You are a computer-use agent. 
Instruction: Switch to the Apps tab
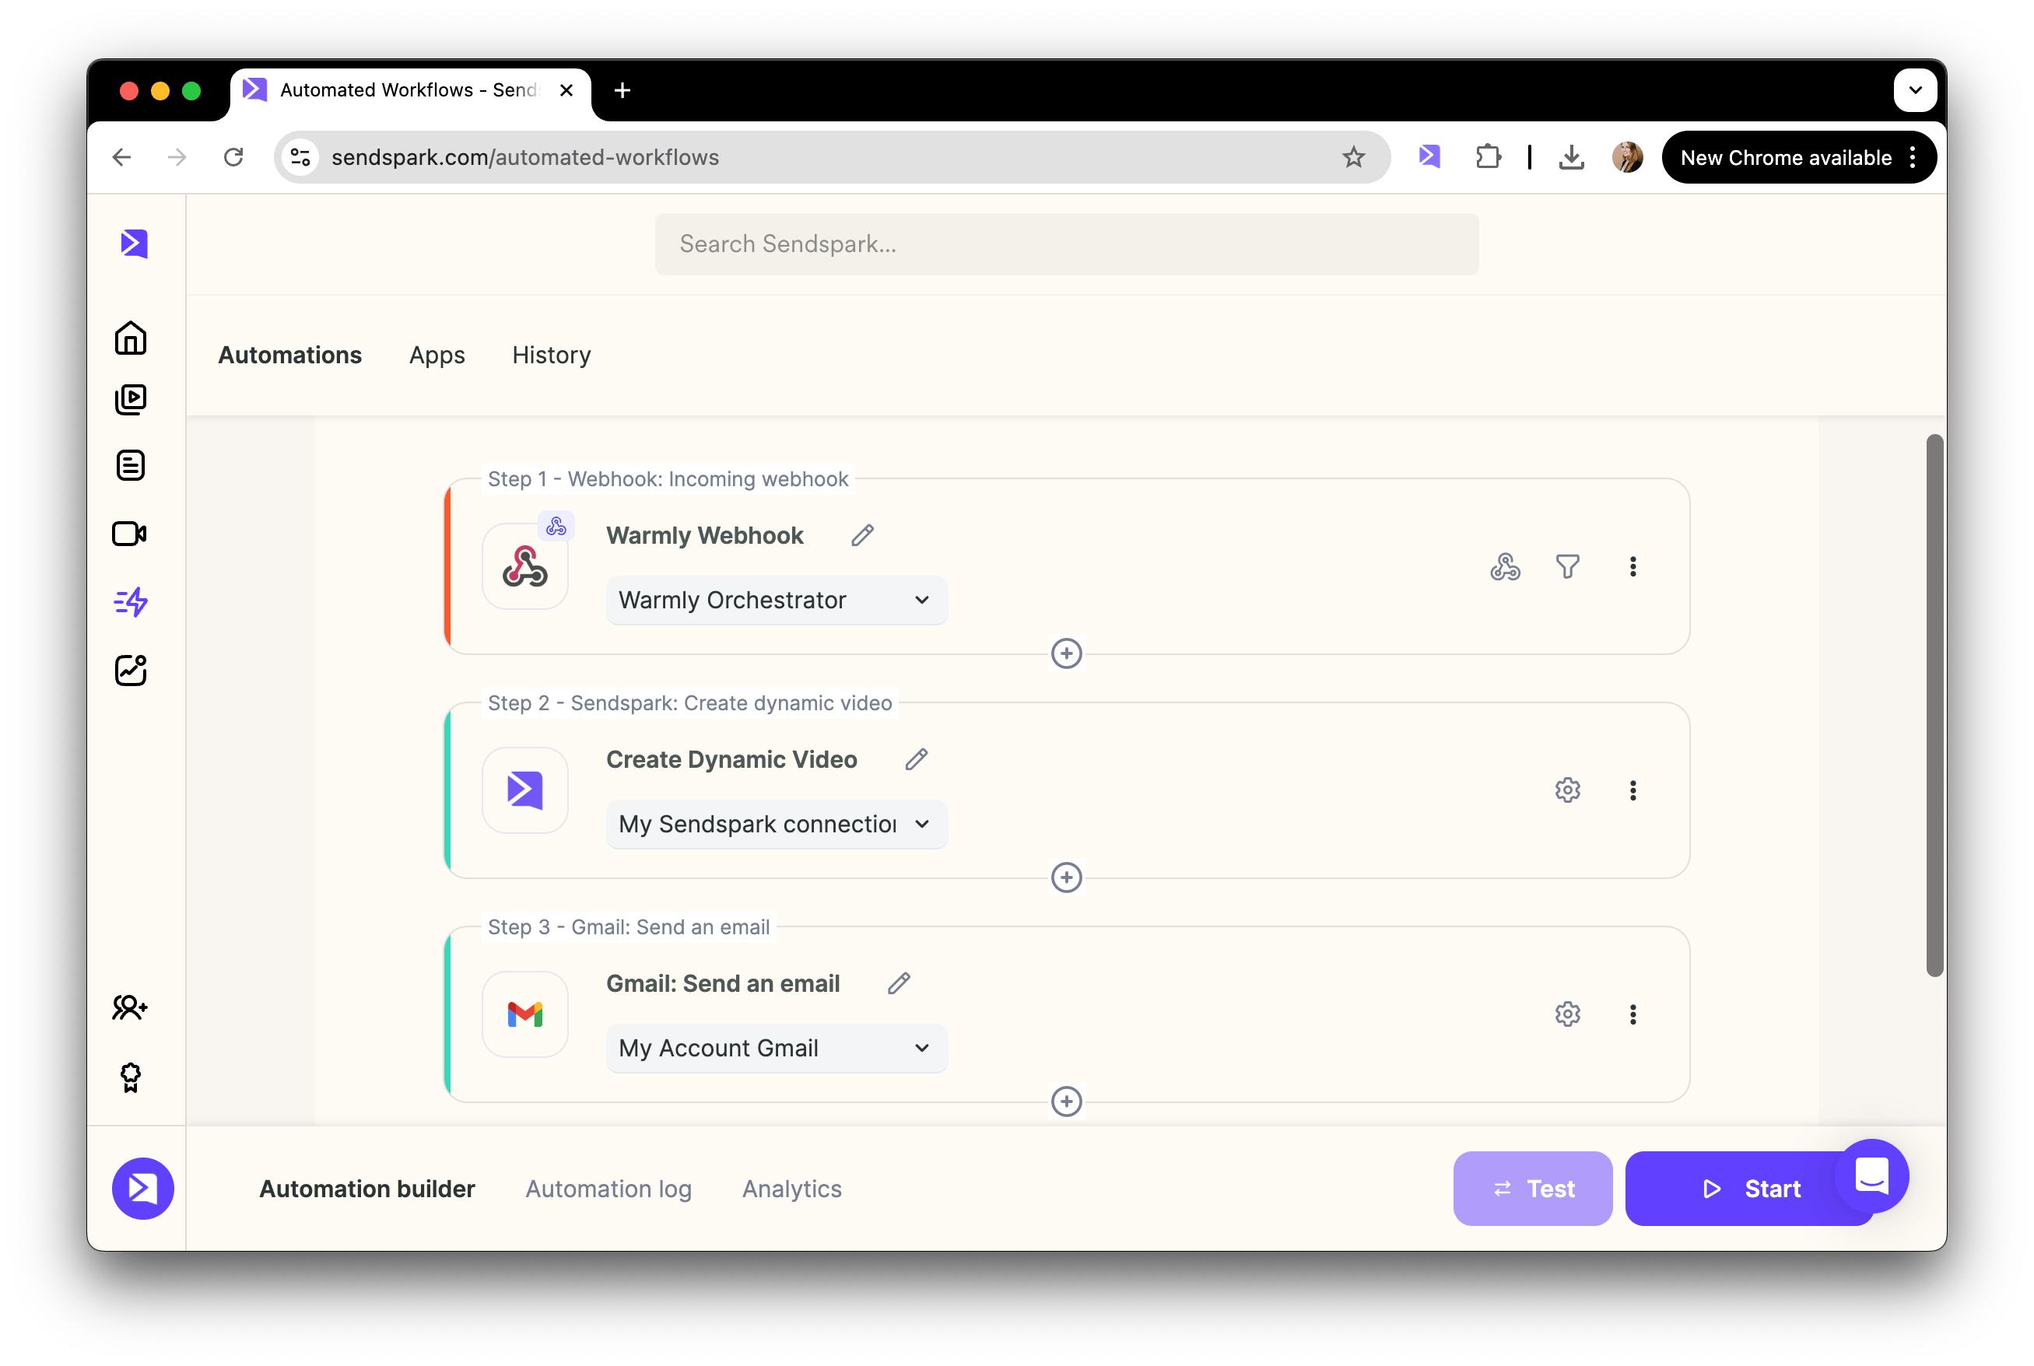coord(437,355)
